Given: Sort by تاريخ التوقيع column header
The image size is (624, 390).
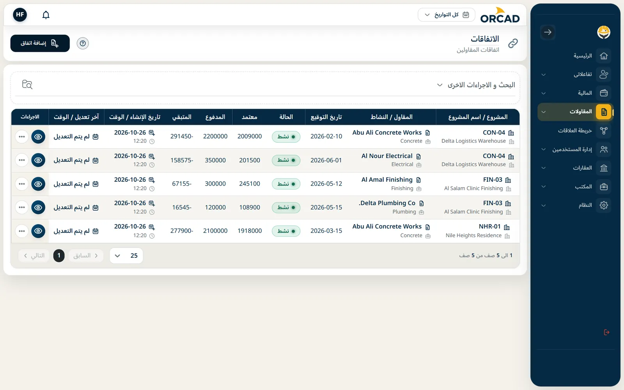Looking at the screenshot, I should [x=326, y=117].
